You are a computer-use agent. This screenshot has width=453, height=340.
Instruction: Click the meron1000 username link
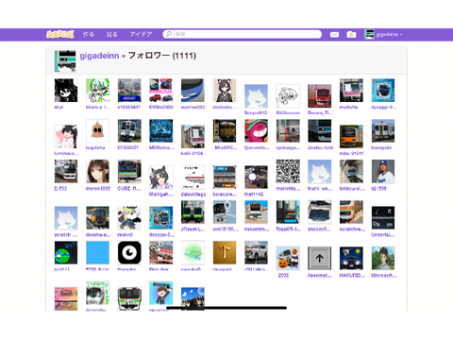point(98,188)
